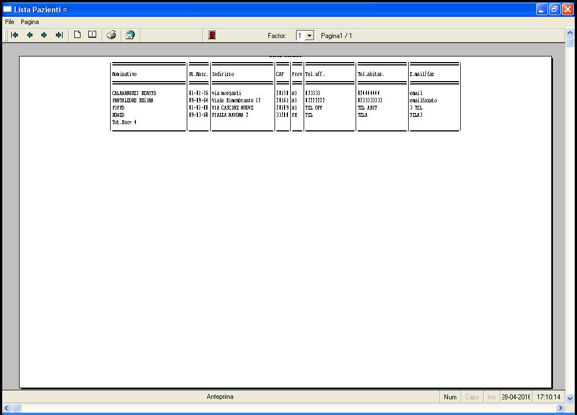Open the Factor zoom dropdown
Viewport: 577px width, 415px height.
point(310,36)
